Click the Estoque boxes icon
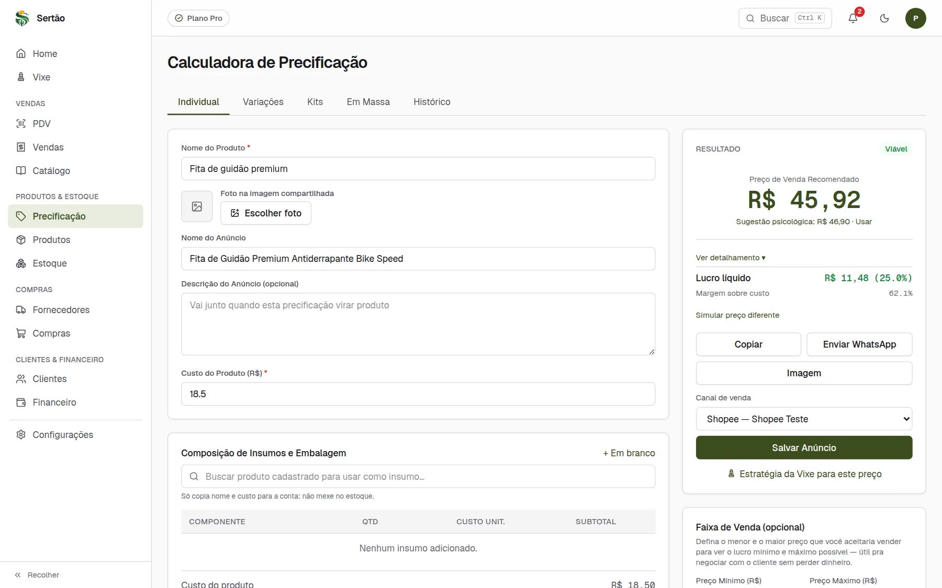This screenshot has width=942, height=588. [x=21, y=263]
